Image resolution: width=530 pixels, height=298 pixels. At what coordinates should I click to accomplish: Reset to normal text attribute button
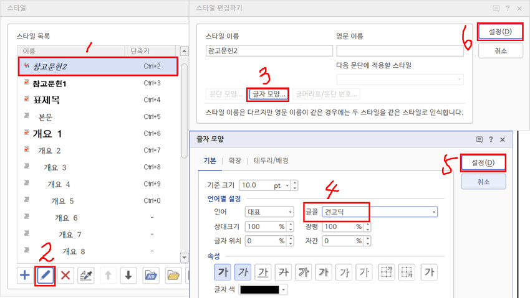click(x=429, y=272)
